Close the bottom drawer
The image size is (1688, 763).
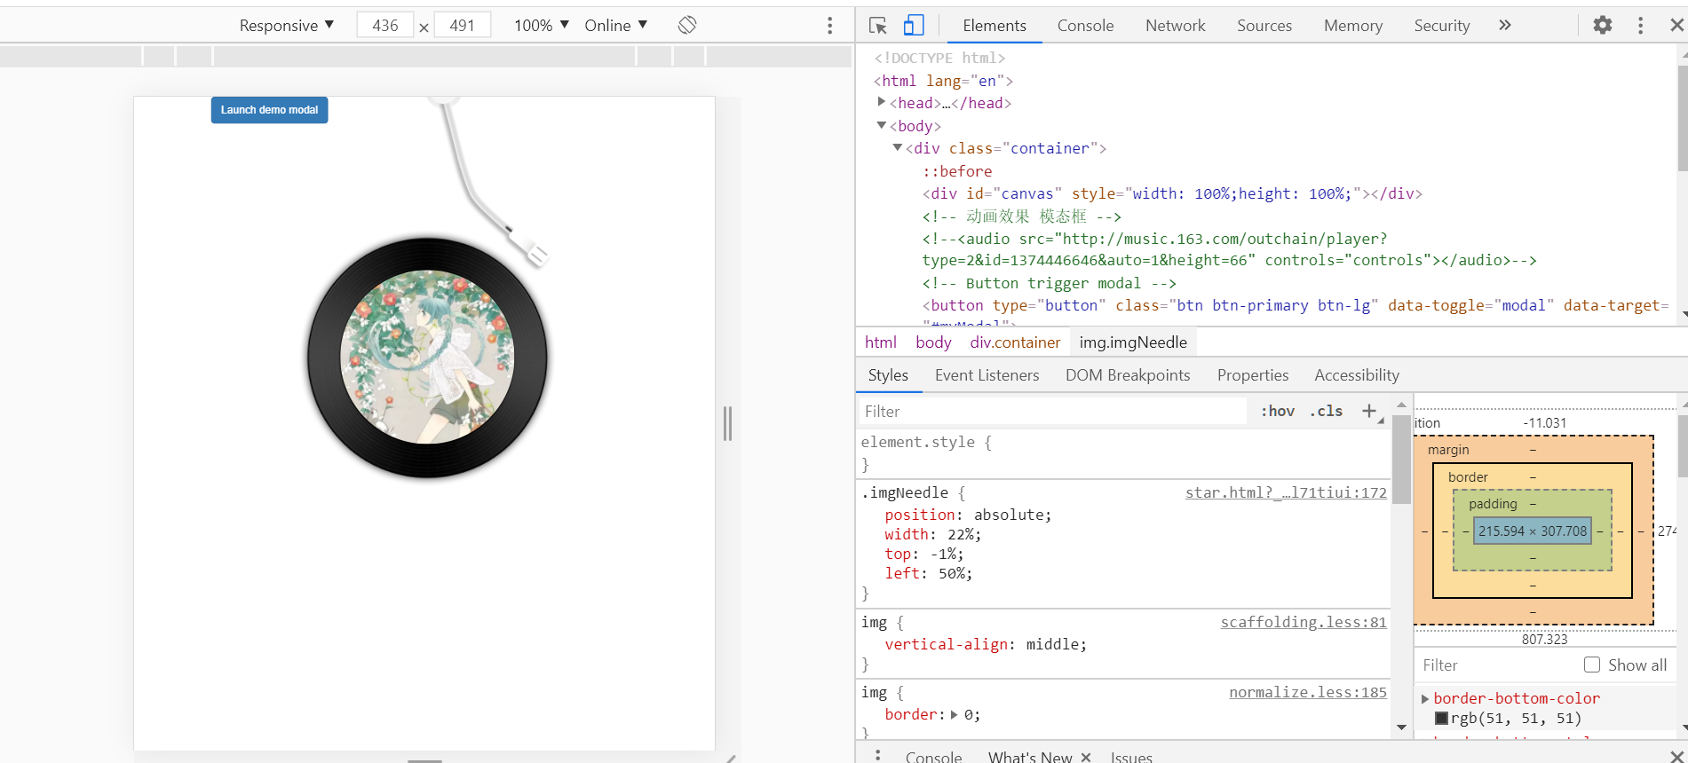click(1676, 757)
